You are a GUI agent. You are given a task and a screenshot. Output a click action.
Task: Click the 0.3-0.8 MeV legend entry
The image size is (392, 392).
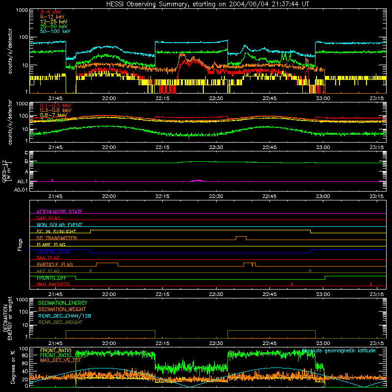pyautogui.click(x=56, y=110)
